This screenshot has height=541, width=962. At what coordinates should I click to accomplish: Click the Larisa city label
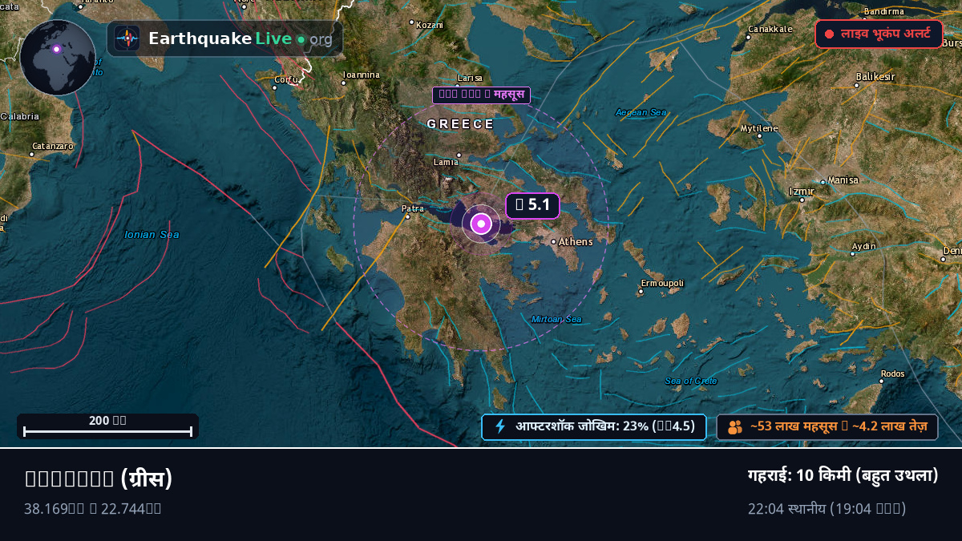(x=470, y=78)
